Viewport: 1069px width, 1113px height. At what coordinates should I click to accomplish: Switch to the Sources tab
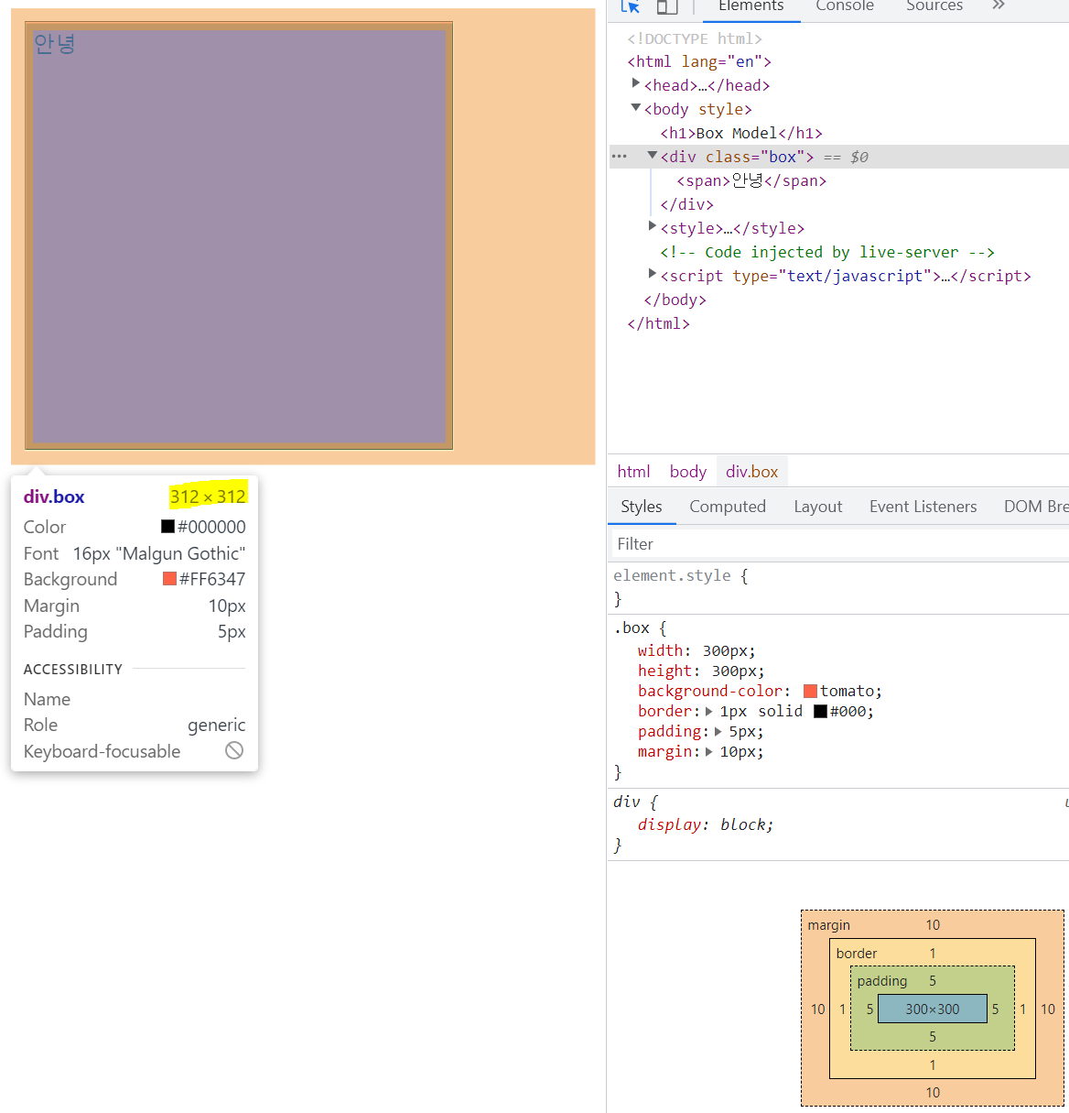pyautogui.click(x=934, y=6)
